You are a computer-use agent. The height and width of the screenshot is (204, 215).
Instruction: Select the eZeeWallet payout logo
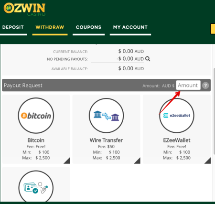[x=177, y=116]
